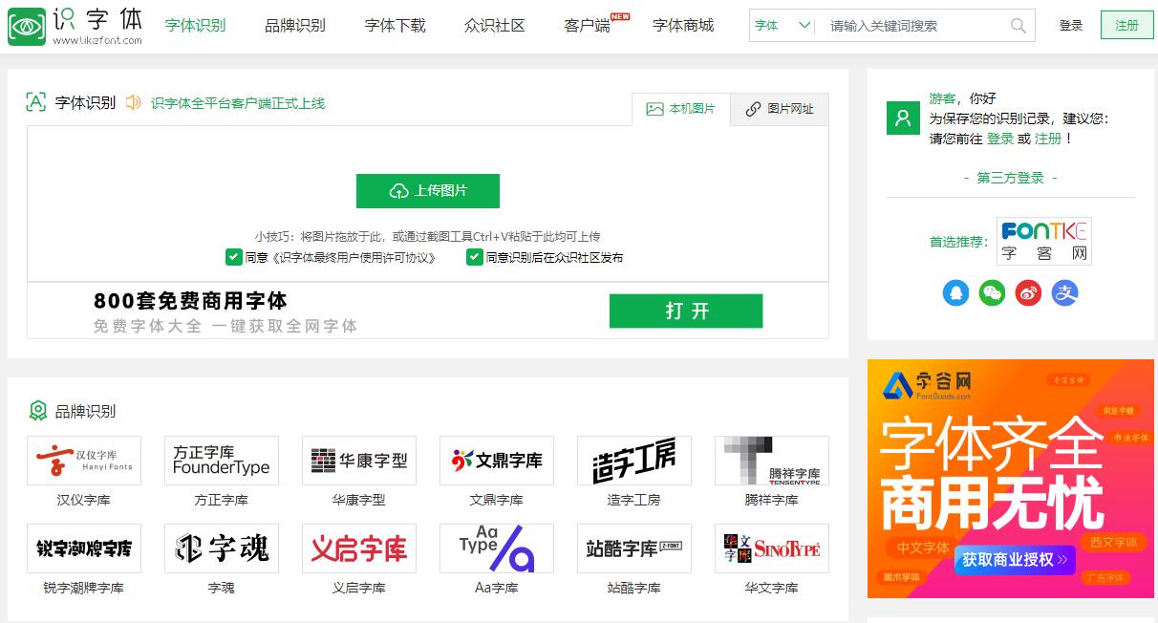Click the green 打开 ad button

pos(686,311)
